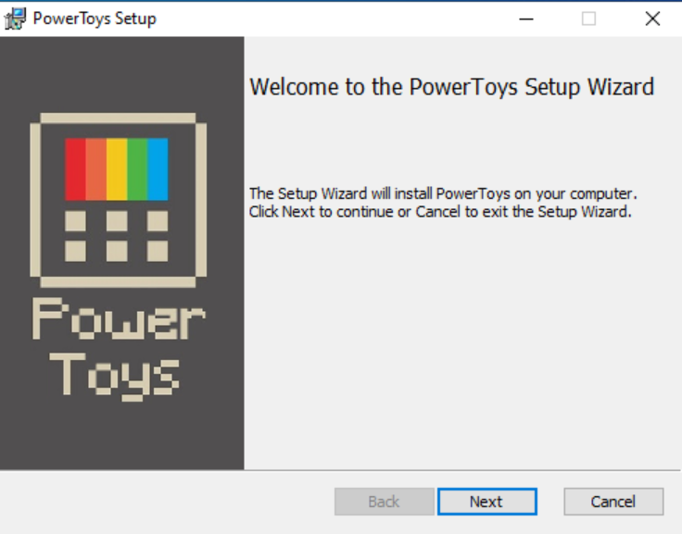Click the top-middle square of logo grid

pos(117,220)
